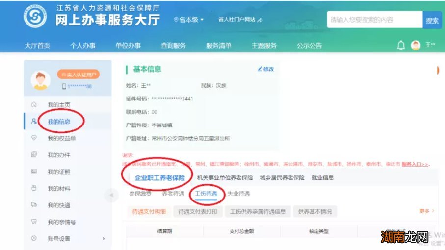Open 大厅首页 in navigation bar

click(37, 46)
